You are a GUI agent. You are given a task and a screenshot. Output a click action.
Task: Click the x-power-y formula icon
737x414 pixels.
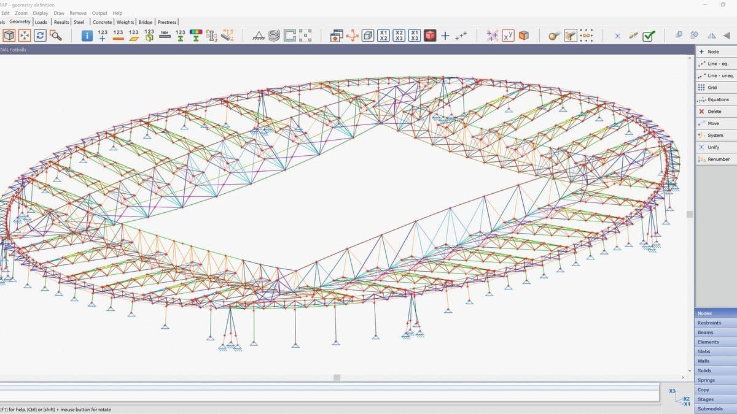[x=508, y=36]
